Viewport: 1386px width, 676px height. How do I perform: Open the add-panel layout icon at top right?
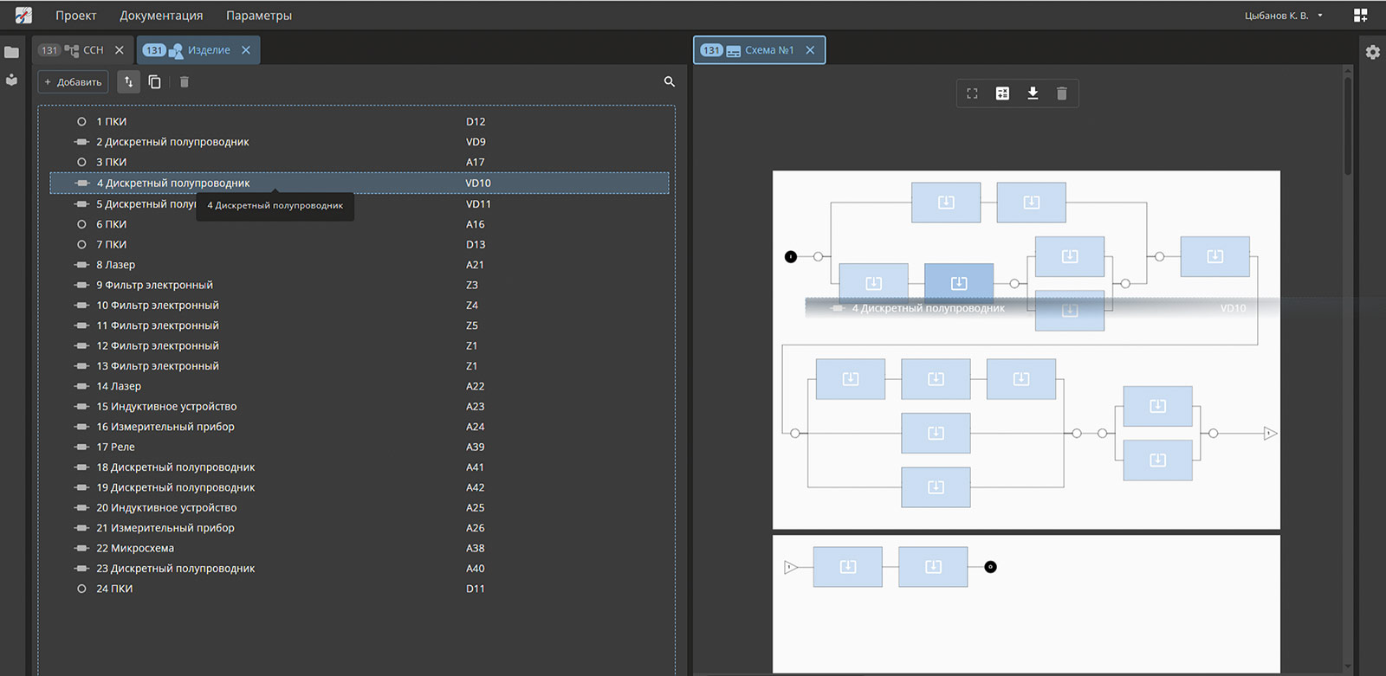coord(1360,16)
